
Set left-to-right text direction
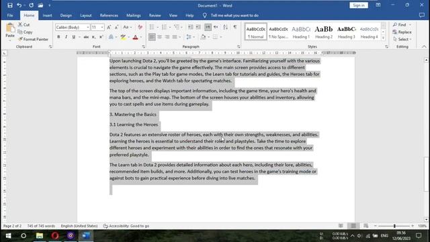click(x=208, y=27)
